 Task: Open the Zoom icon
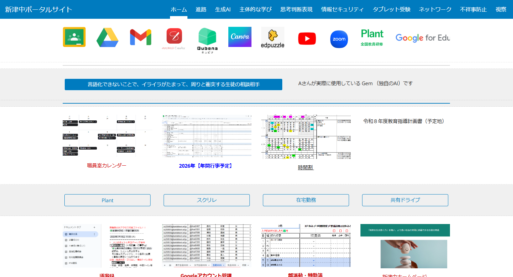pos(339,39)
